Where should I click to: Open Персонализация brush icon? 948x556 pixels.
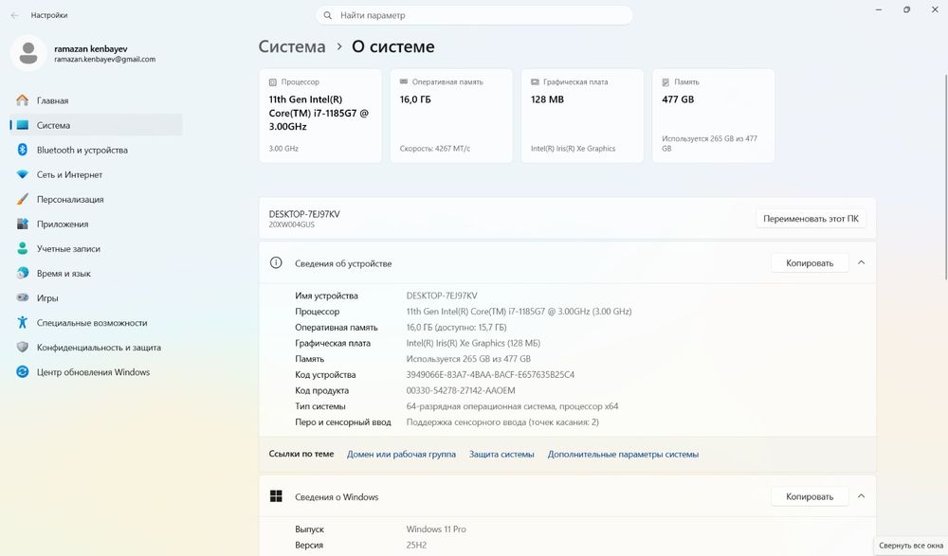click(23, 199)
